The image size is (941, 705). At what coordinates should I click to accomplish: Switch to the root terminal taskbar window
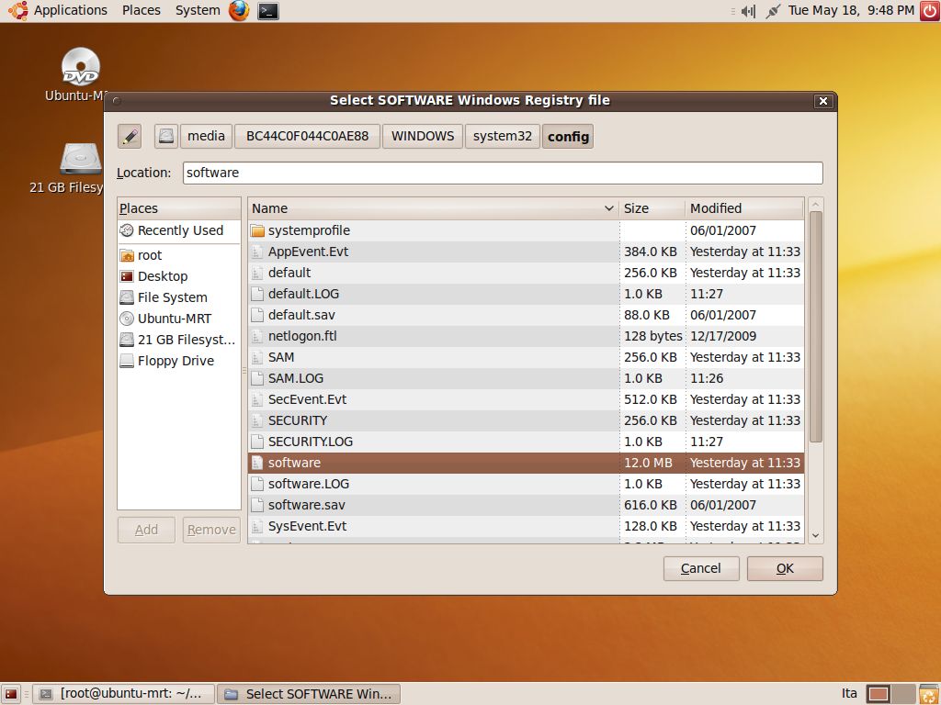pyautogui.click(x=124, y=694)
